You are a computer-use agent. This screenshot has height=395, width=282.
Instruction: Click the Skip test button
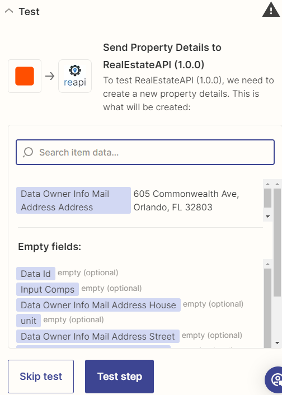click(41, 377)
